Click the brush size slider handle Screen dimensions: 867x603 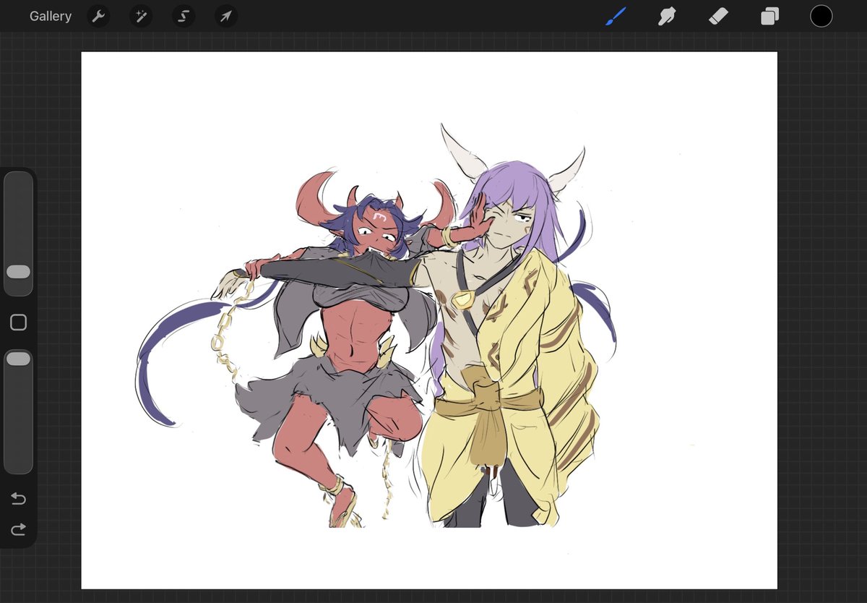click(x=18, y=272)
